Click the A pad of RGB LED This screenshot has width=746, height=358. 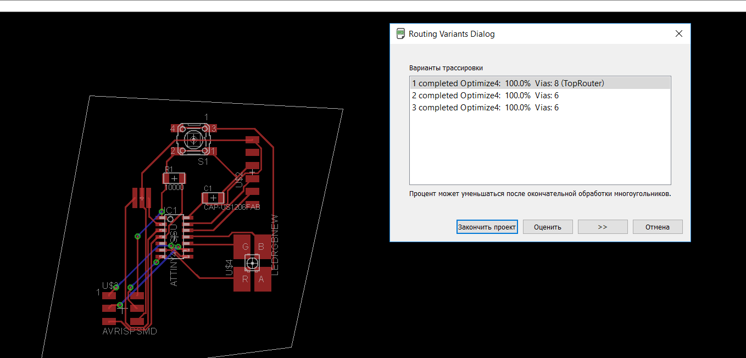click(x=261, y=279)
